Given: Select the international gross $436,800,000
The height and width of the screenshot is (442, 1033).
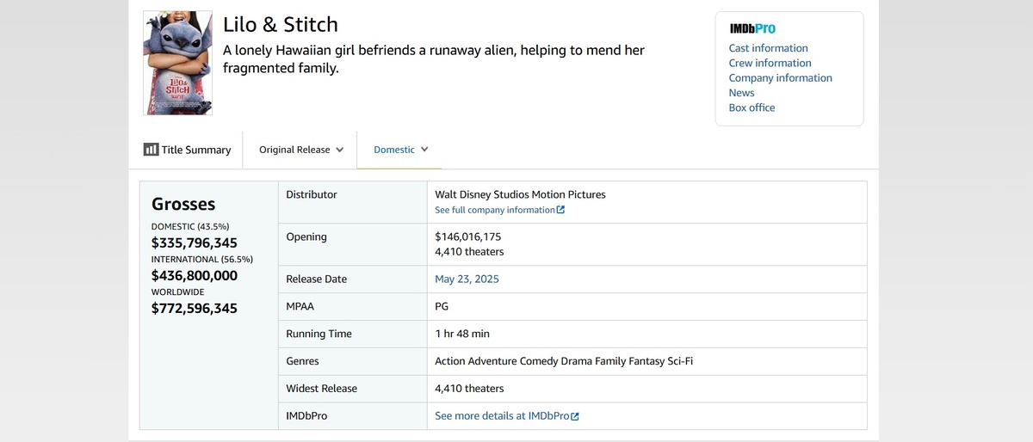Looking at the screenshot, I should tap(195, 276).
